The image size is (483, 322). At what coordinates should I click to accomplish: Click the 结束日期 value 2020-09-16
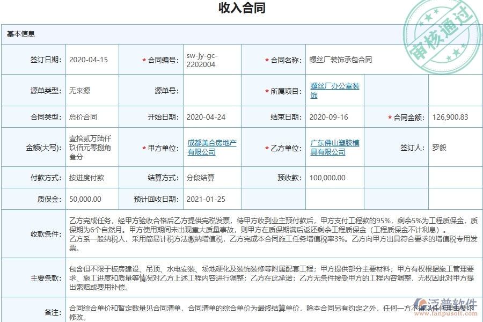tap(327, 116)
